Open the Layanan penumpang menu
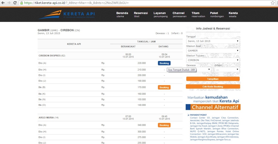This screenshot has width=278, height=144. pos(160,15)
